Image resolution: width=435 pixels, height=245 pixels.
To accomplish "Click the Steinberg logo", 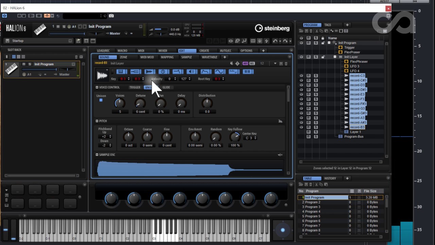I will [272, 28].
